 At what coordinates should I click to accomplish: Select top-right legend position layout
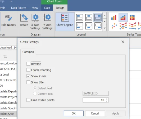pos(98,17)
